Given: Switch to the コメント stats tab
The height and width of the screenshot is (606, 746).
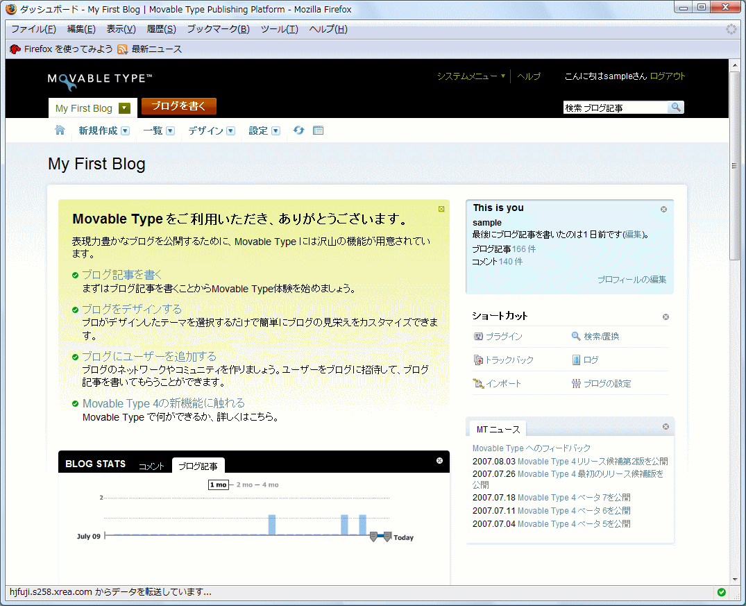Looking at the screenshot, I should pyautogui.click(x=151, y=466).
